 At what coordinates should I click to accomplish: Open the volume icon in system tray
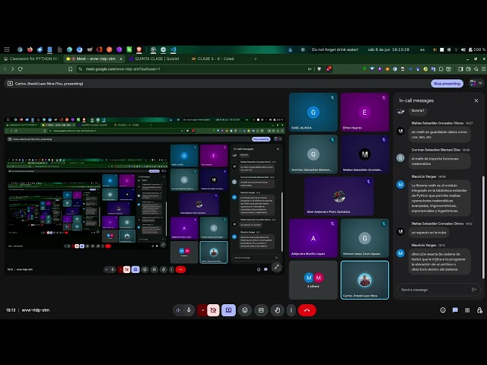[x=463, y=49]
